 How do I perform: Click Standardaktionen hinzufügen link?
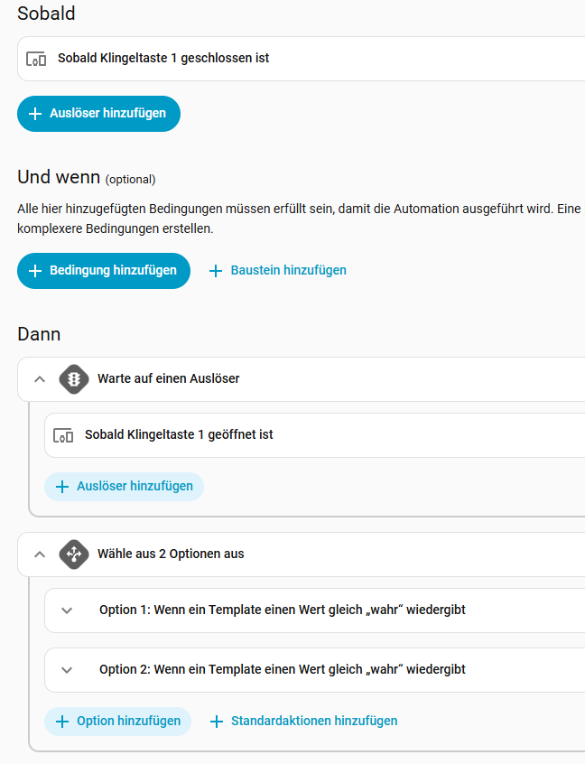coord(313,722)
